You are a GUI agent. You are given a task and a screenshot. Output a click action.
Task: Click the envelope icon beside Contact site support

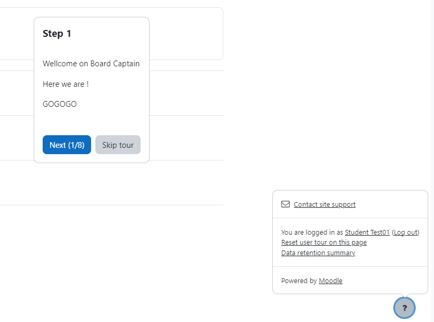pos(285,204)
